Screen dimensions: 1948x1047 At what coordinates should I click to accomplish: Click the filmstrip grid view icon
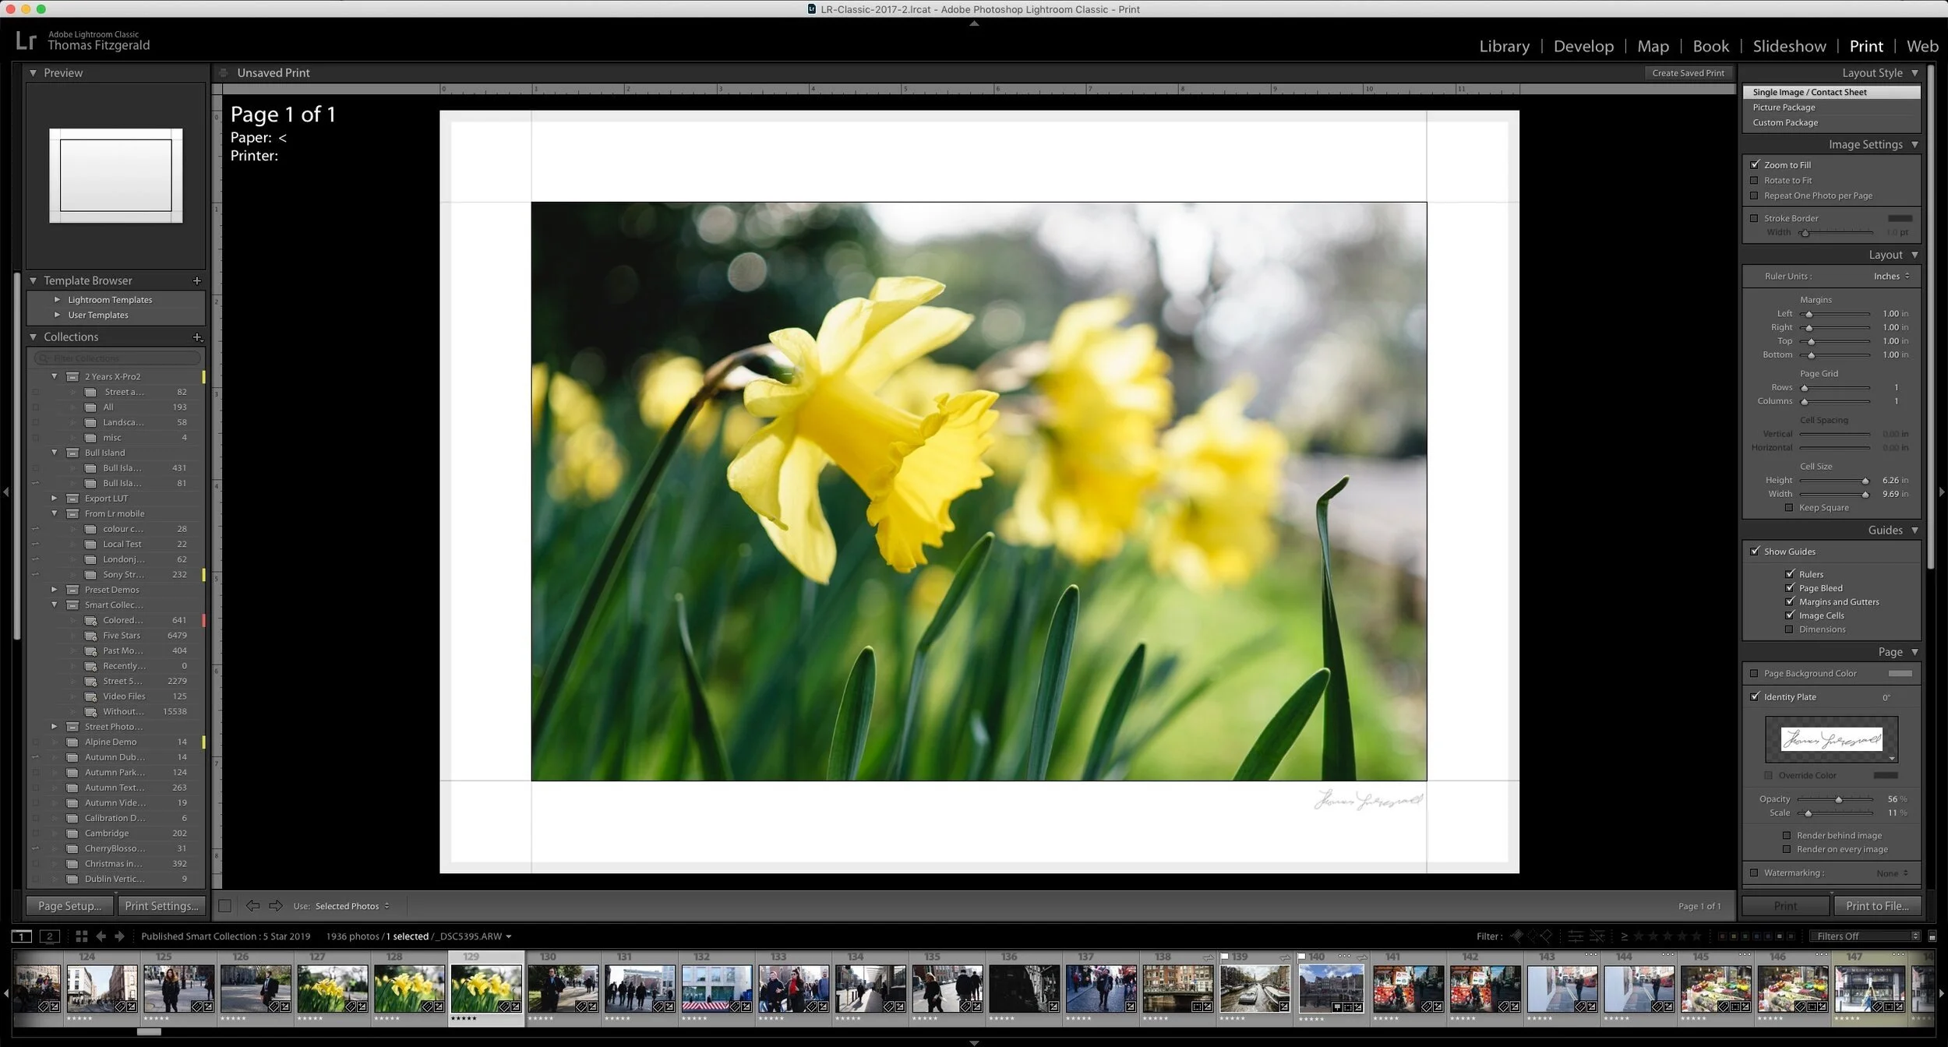point(81,936)
